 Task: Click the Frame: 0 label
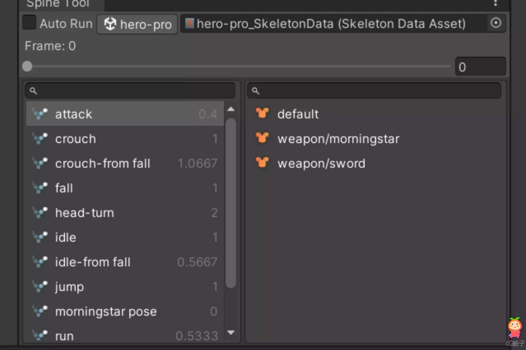(50, 46)
